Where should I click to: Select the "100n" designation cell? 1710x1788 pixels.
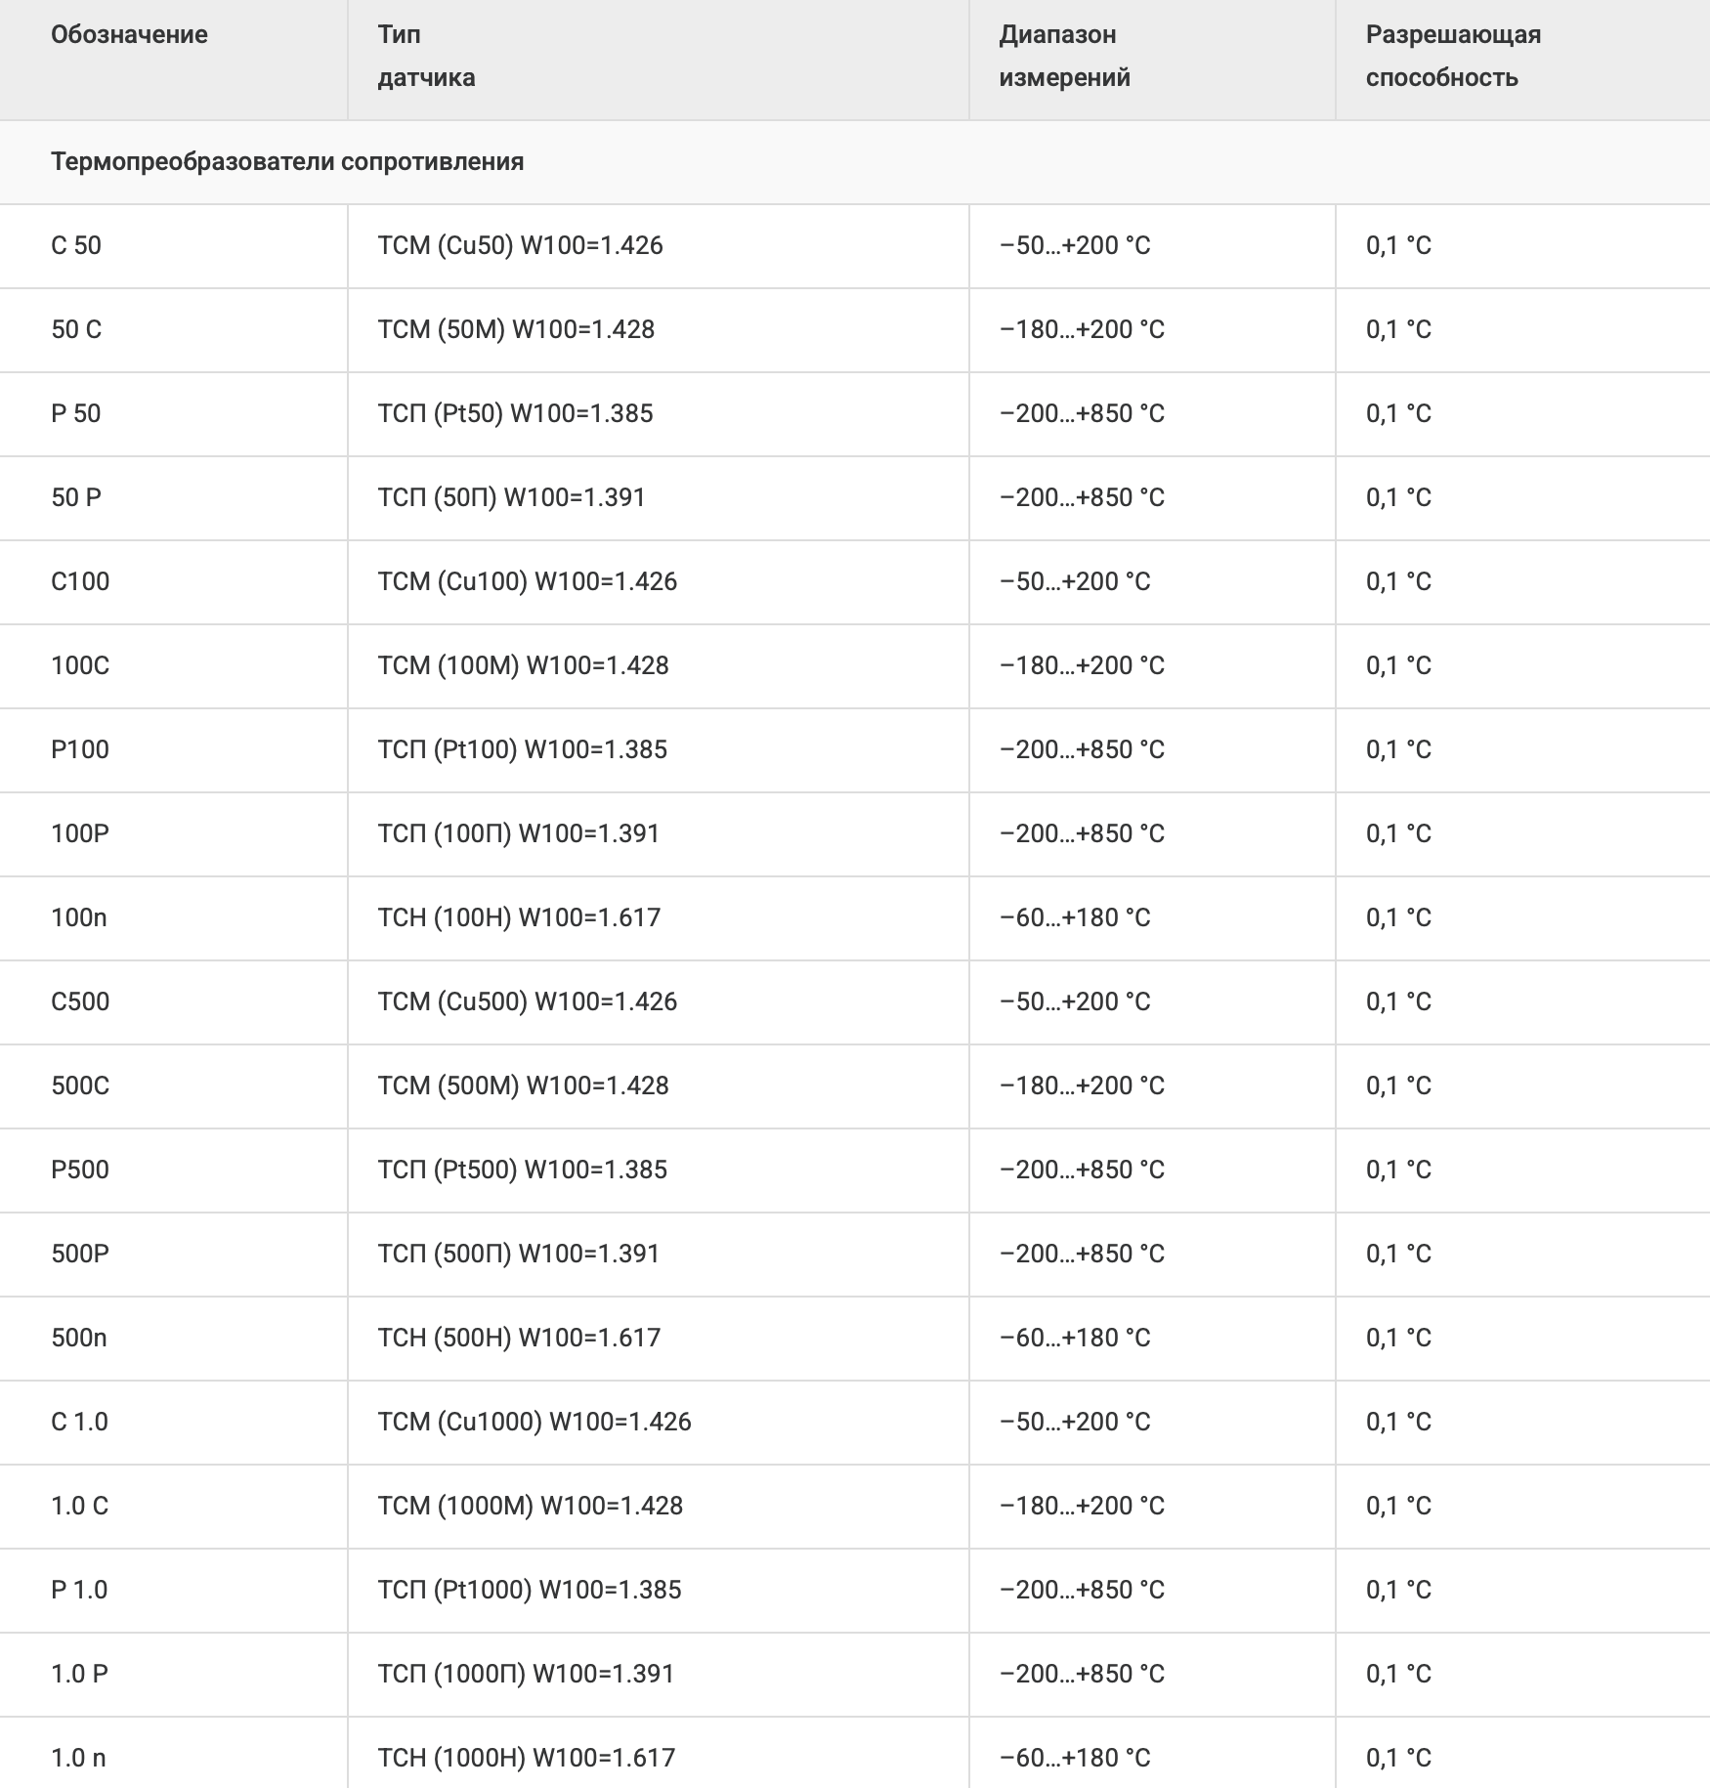[79, 917]
